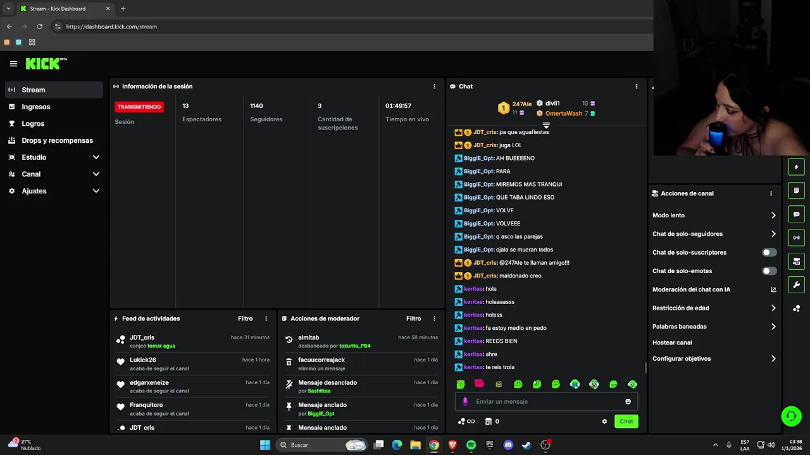Click the shop icon showing 0
Viewport: 810px width, 455px height.
click(x=492, y=422)
